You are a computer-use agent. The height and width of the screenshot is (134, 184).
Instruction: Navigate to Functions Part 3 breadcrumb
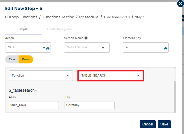tap(117, 17)
